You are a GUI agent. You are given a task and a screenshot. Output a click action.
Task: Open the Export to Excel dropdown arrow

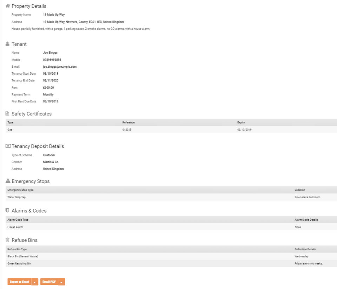point(35,282)
